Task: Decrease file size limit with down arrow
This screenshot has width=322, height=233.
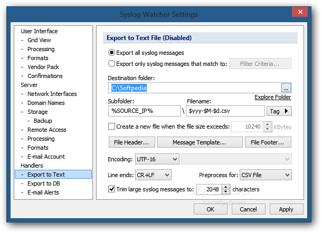Action: [x=268, y=129]
